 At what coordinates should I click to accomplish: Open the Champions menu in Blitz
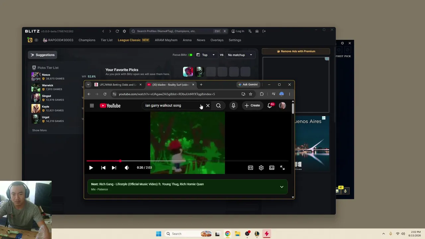[87, 40]
